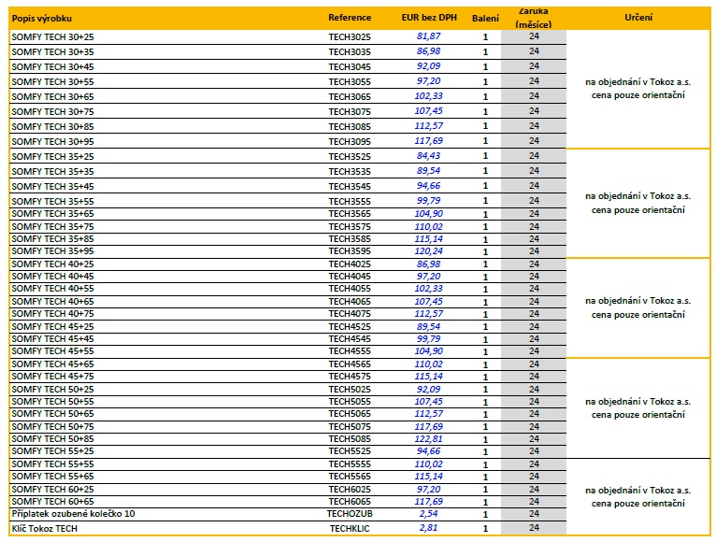Select reference TECH5055

click(x=350, y=402)
